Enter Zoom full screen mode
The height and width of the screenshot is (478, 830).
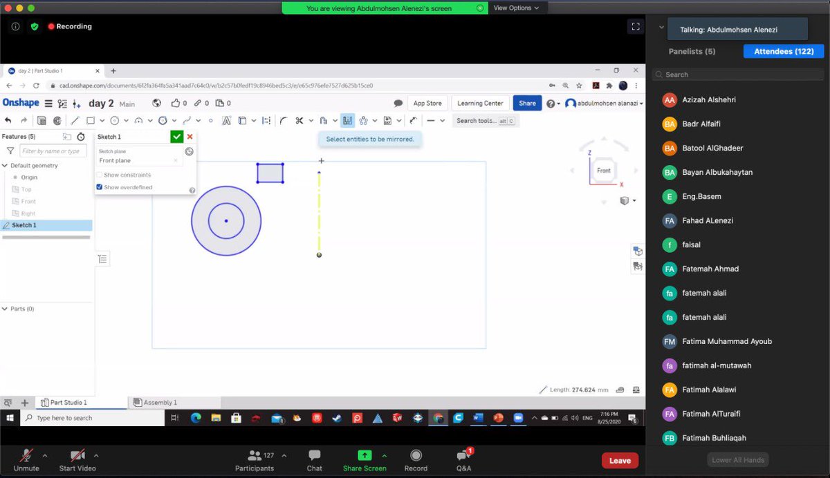pos(636,26)
